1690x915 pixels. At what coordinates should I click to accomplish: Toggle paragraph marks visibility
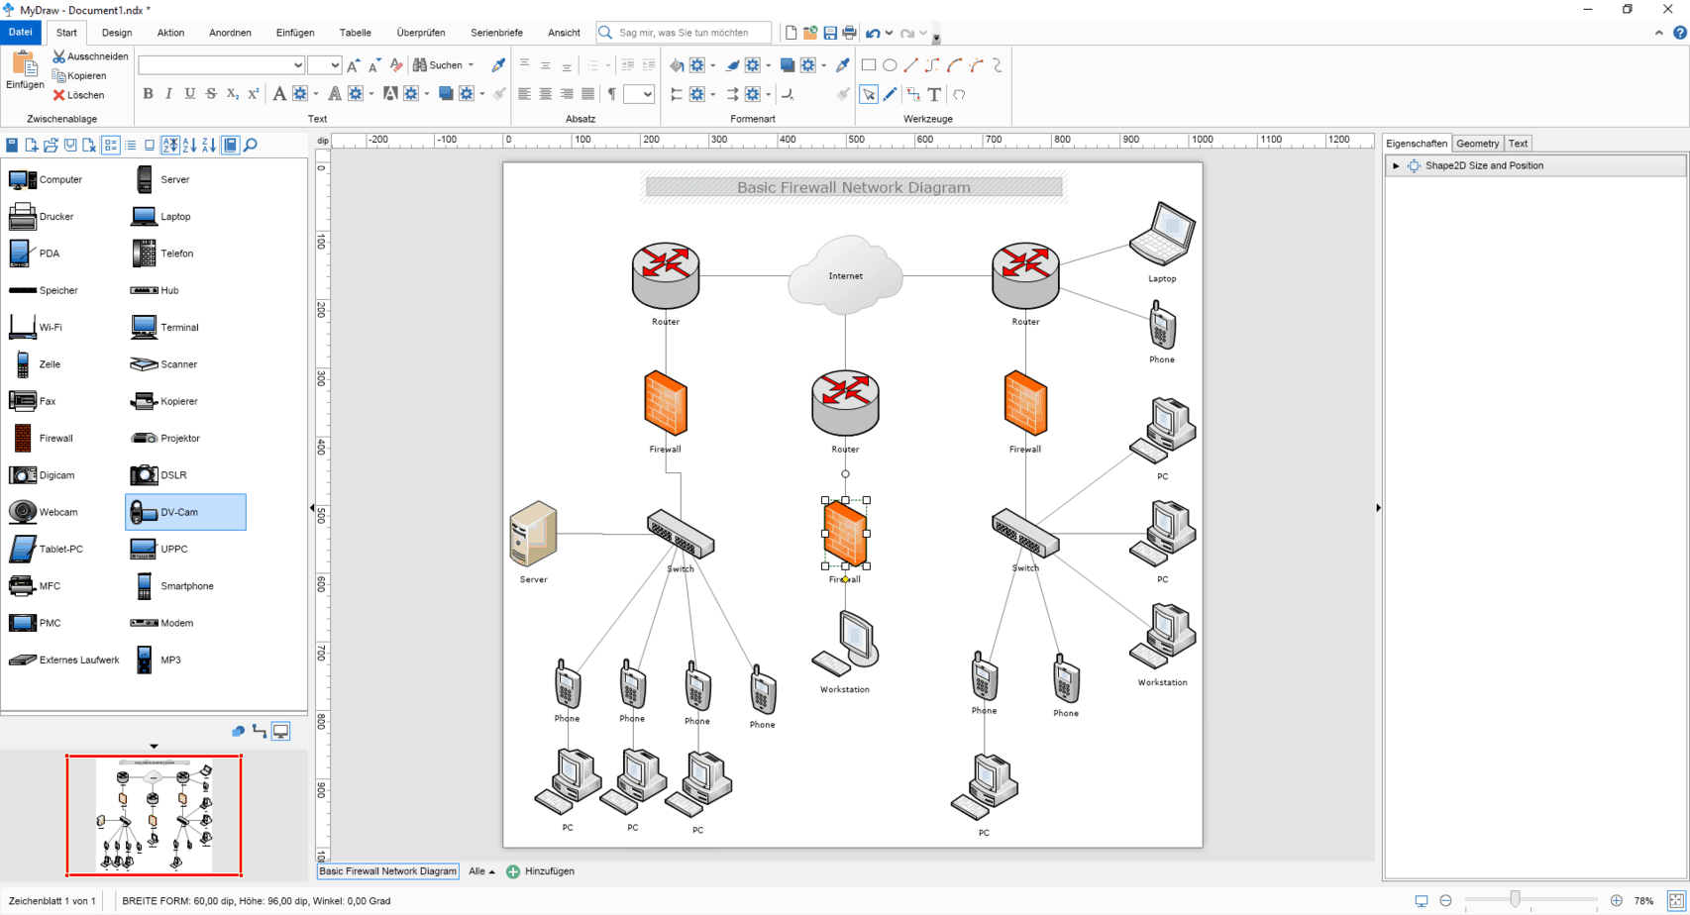pyautogui.click(x=613, y=94)
